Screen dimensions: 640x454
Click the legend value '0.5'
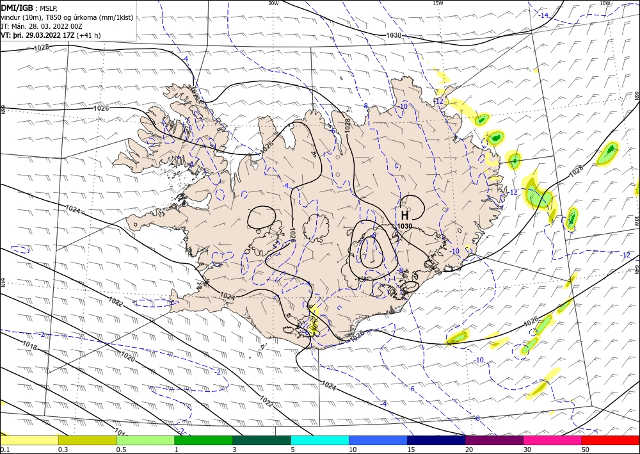click(121, 450)
